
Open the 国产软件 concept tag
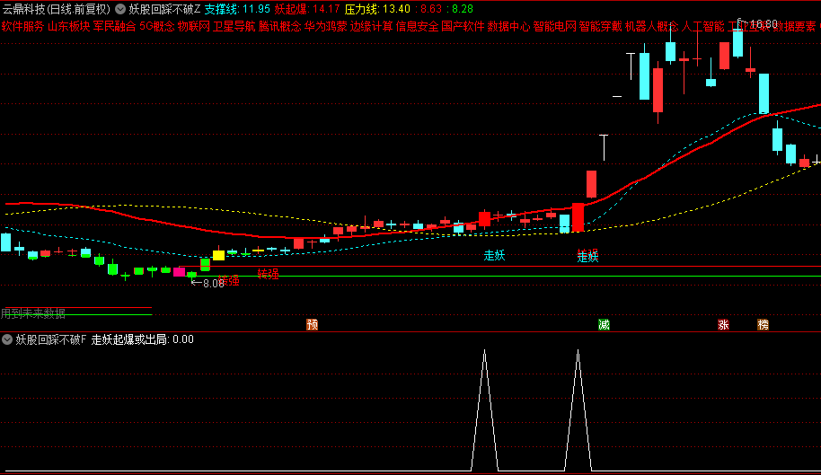point(463,26)
